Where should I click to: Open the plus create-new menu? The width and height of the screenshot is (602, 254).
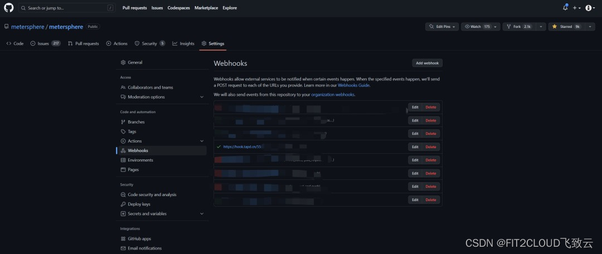tap(577, 8)
